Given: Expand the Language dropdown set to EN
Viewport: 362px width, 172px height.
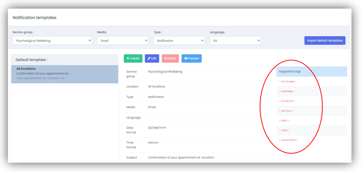Looking at the screenshot, I should coord(235,41).
